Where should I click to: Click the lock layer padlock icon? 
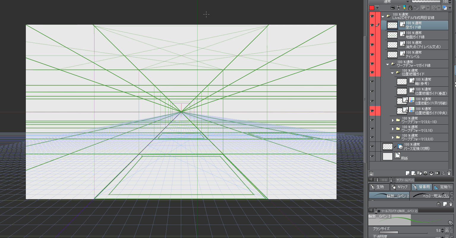(x=410, y=8)
